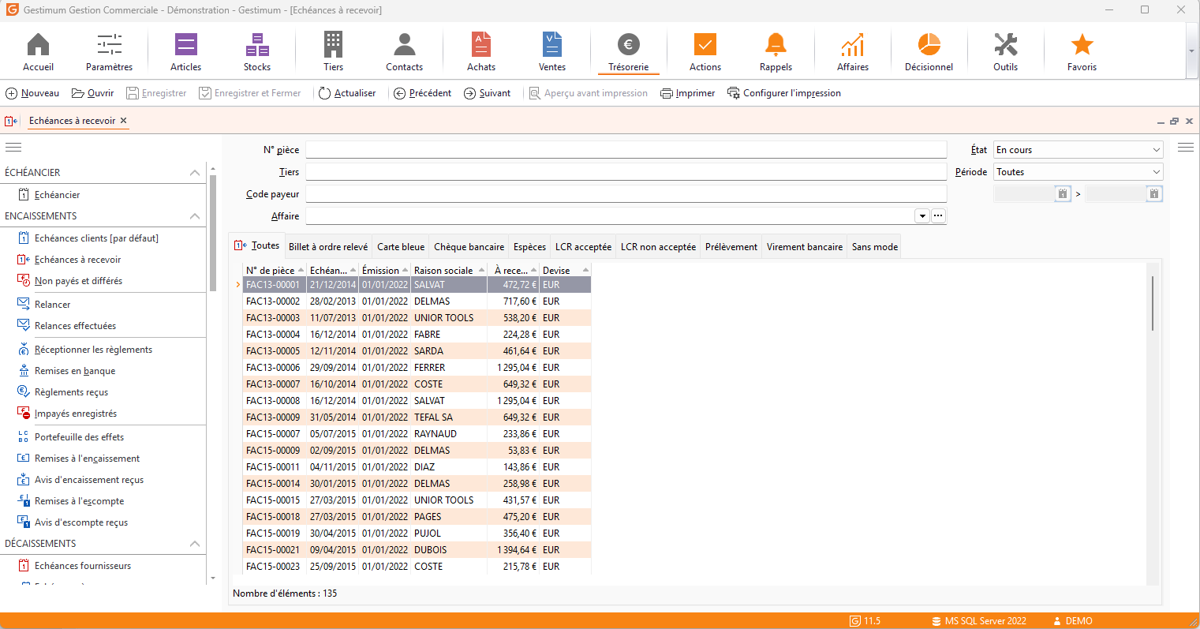
Task: Open Echéances fournisseurs
Action: click(83, 566)
